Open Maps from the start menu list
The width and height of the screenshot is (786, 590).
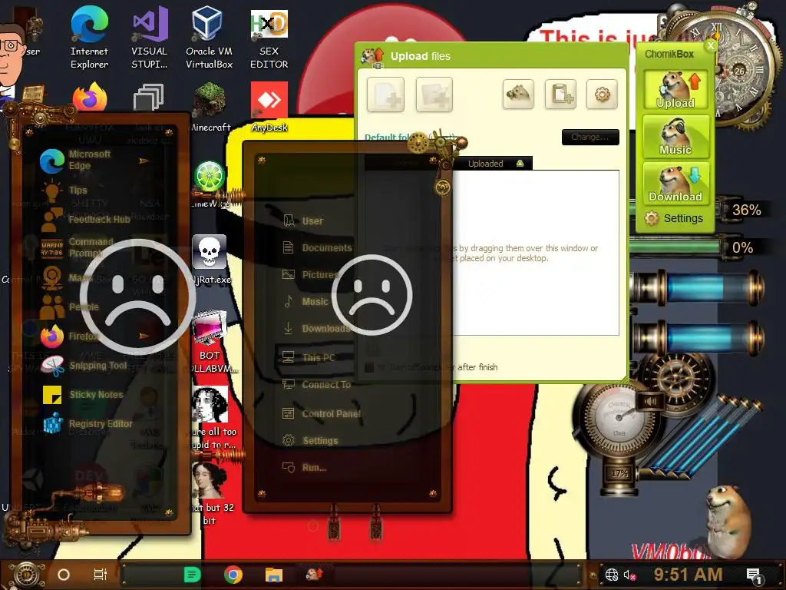pyautogui.click(x=65, y=277)
